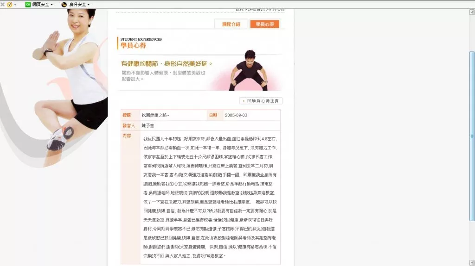Switch to the 課程介紹 tab
The image size is (475, 266).
[231, 24]
